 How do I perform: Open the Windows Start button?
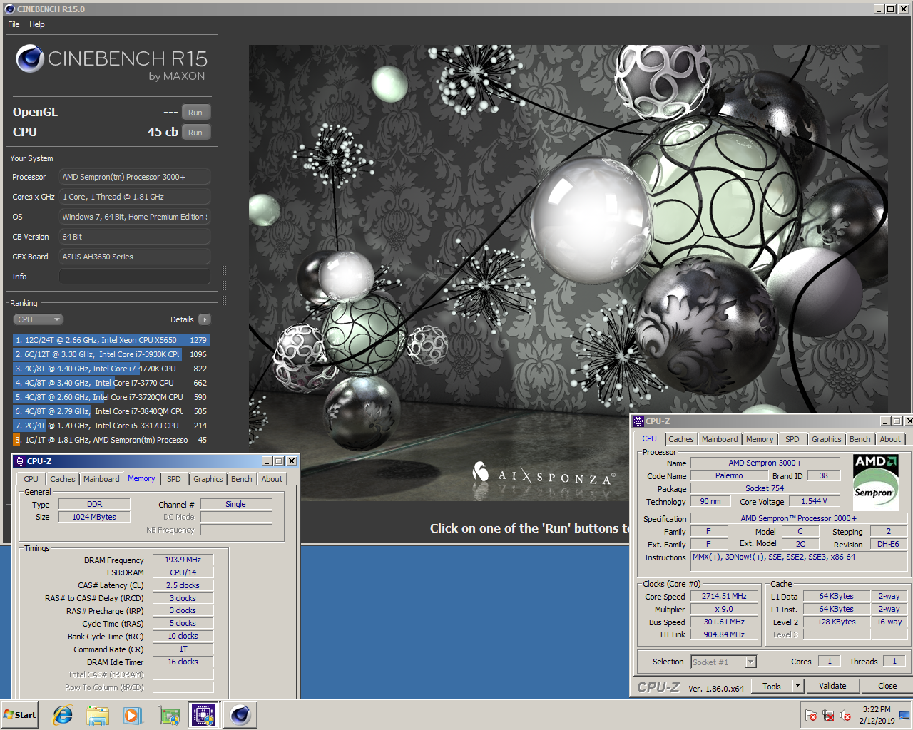tap(20, 715)
